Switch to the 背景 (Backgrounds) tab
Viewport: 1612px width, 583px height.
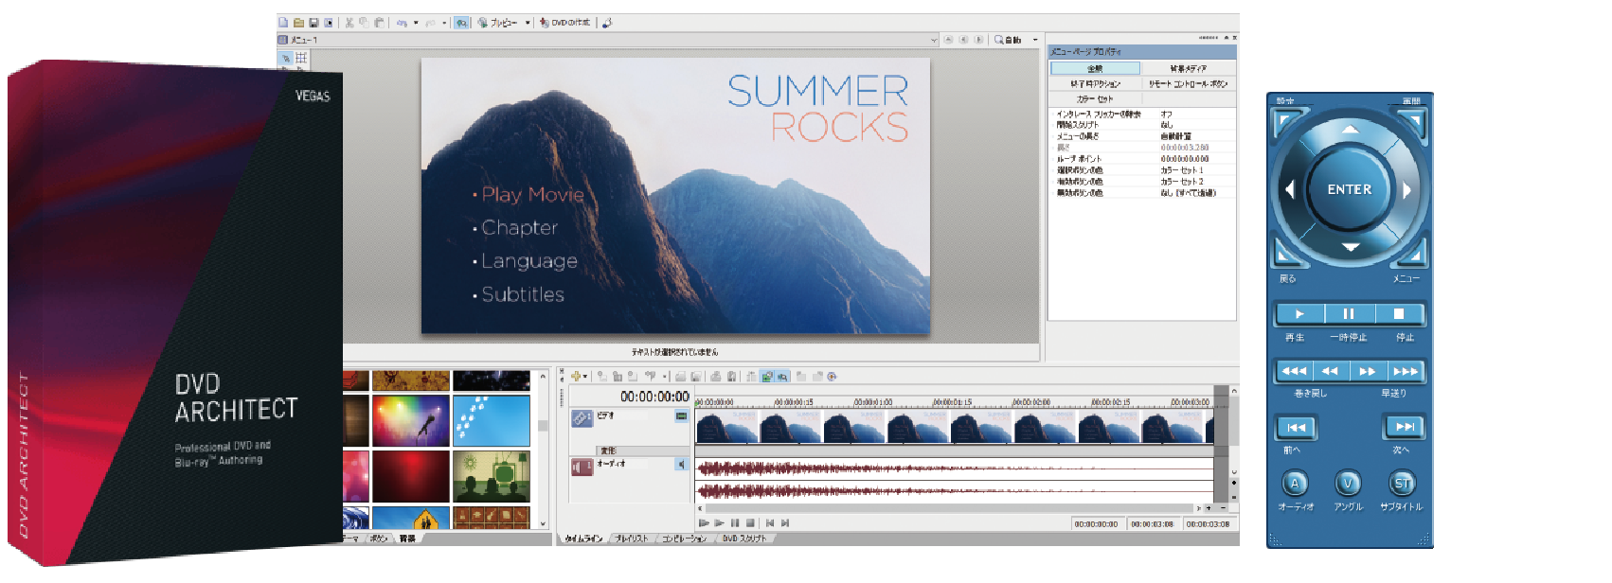click(x=407, y=539)
